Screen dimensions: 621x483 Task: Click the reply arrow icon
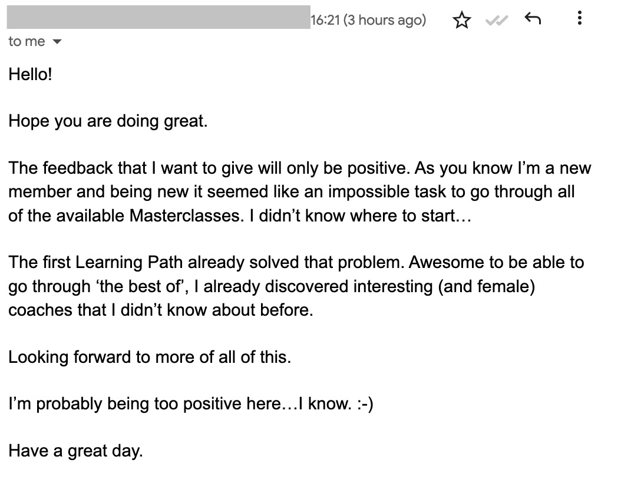pyautogui.click(x=532, y=18)
